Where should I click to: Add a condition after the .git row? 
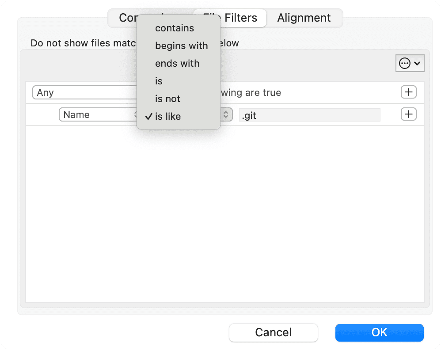pos(408,114)
